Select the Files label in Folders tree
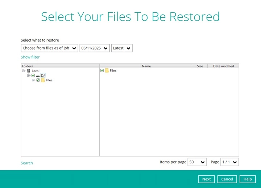This screenshot has width=261, height=188. tap(49, 80)
